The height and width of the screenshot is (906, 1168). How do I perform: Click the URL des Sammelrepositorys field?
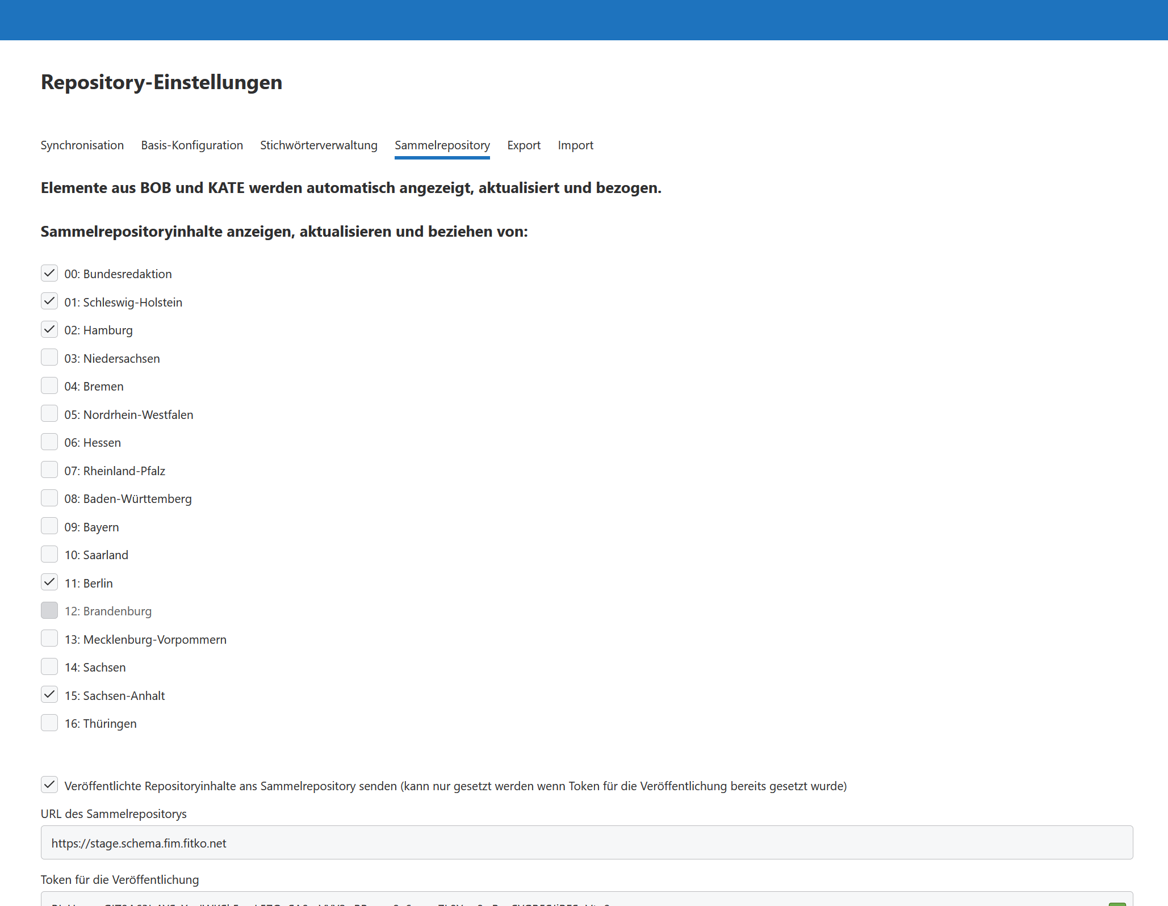point(587,843)
